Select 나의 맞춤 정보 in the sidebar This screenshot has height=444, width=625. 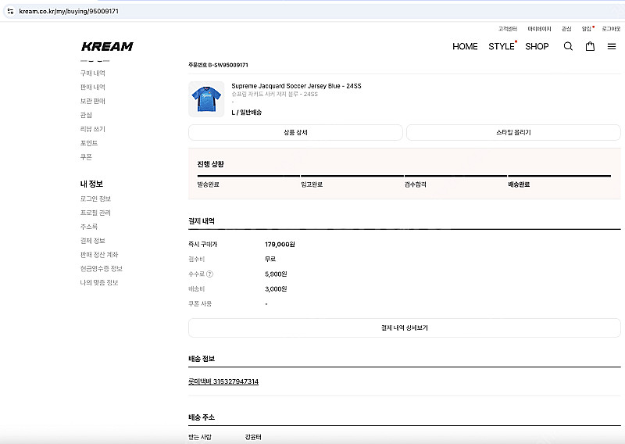(99, 282)
